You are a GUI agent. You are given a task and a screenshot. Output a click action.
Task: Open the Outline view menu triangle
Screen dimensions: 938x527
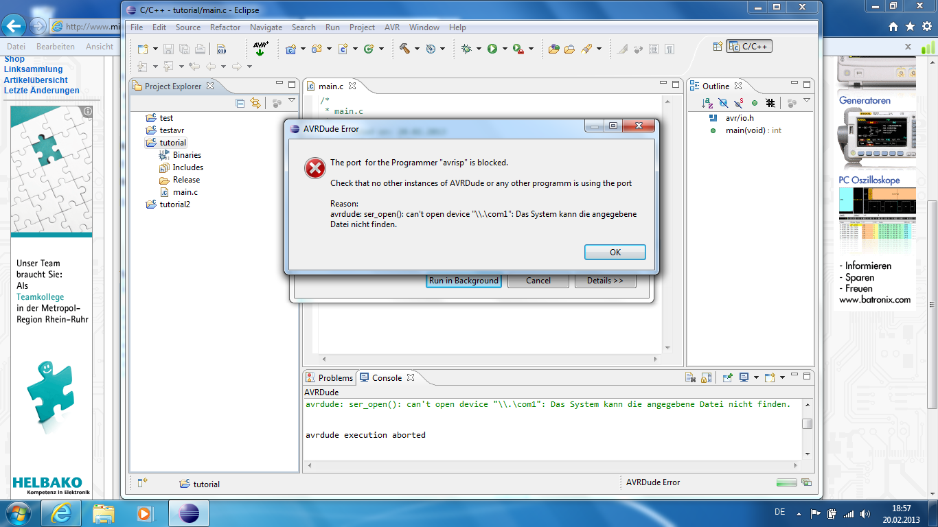[807, 100]
